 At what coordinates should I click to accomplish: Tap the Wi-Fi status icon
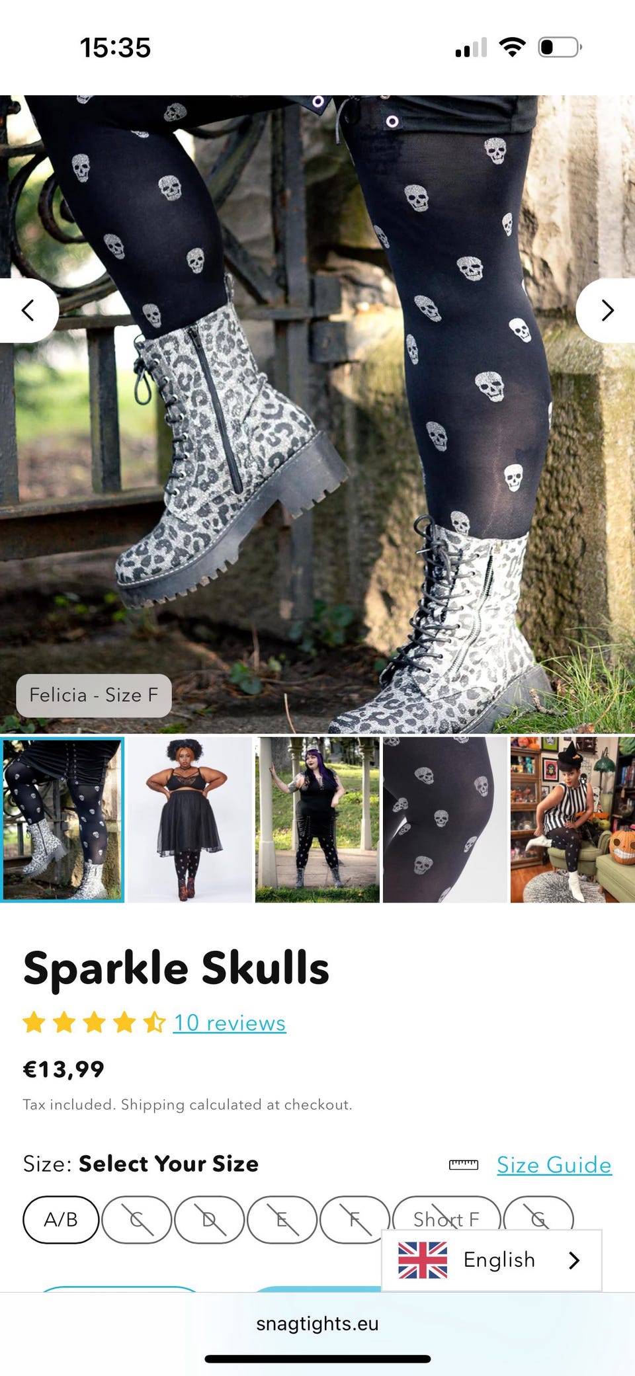click(x=512, y=48)
